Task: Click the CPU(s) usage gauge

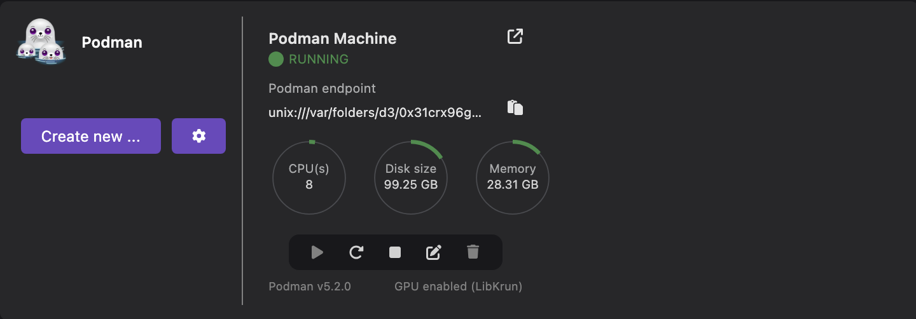Action: click(x=309, y=177)
